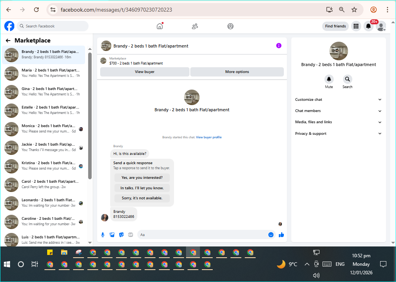Viewport: 396px width, 282px height.
Task: Open Estelle's apartment conversation
Action: [x=43, y=110]
